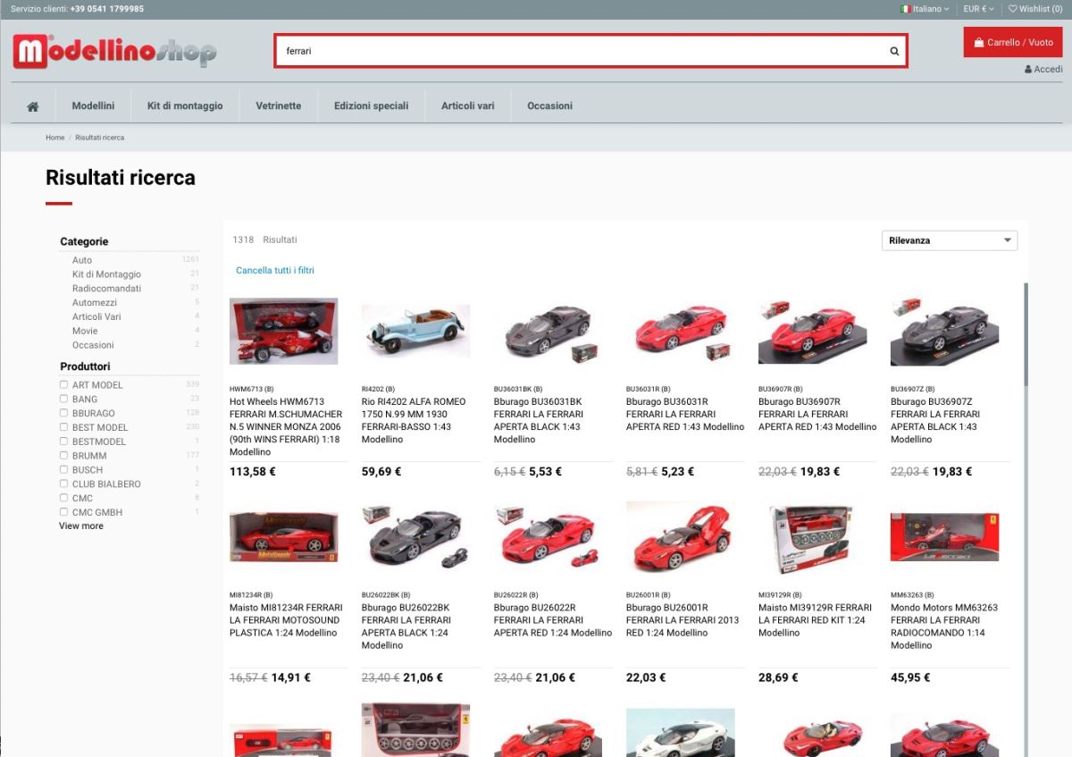Expand the Italiano language selector
1072x757 pixels.
pyautogui.click(x=925, y=9)
